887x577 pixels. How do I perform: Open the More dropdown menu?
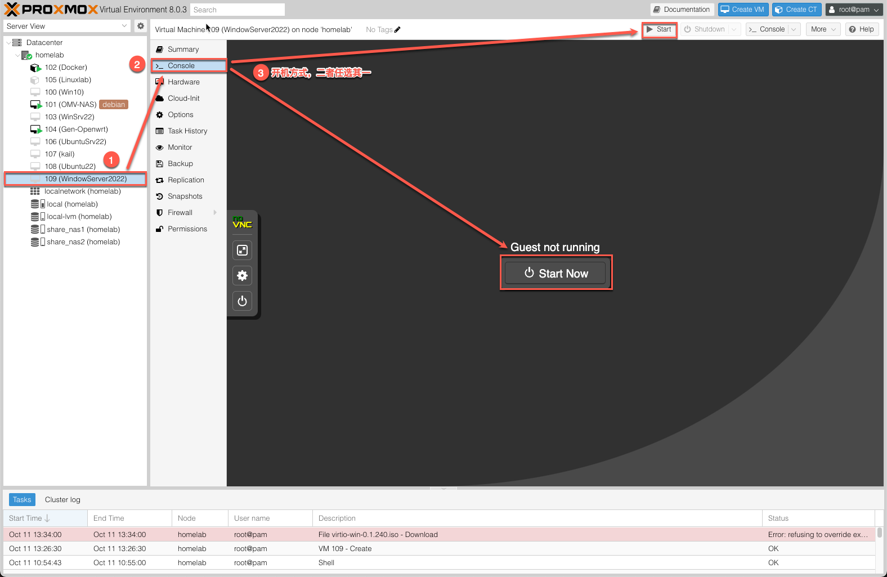point(823,29)
